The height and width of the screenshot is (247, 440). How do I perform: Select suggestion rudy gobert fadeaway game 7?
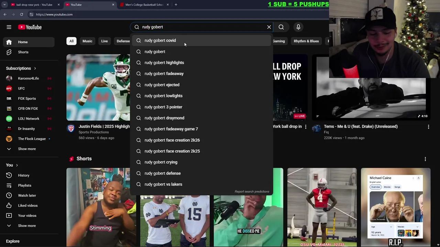pyautogui.click(x=201, y=129)
